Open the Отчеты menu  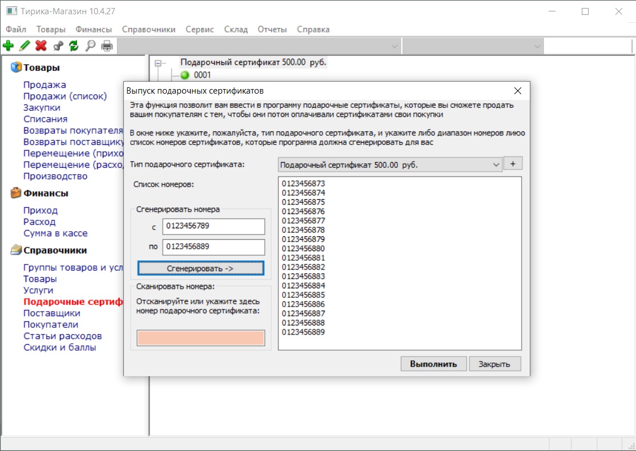tap(272, 29)
